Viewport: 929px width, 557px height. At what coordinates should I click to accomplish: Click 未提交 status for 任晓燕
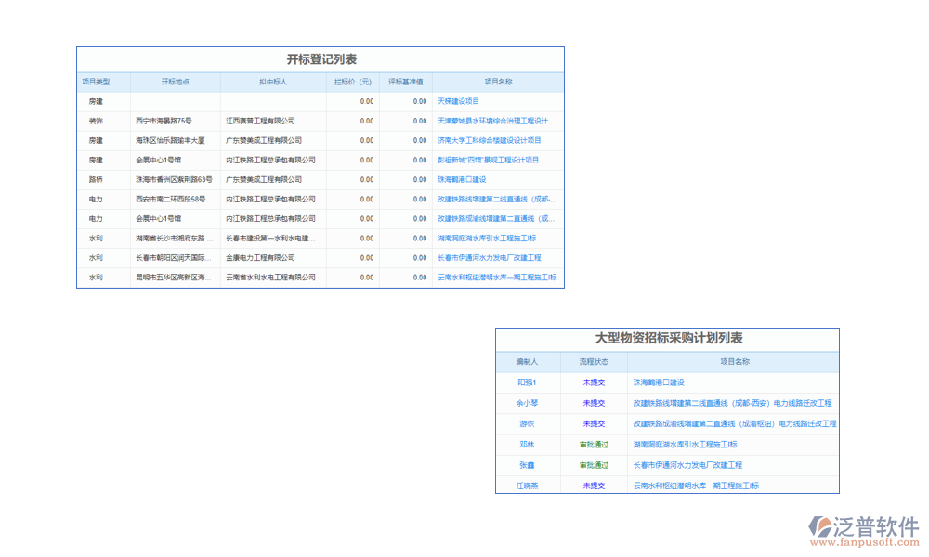(594, 486)
